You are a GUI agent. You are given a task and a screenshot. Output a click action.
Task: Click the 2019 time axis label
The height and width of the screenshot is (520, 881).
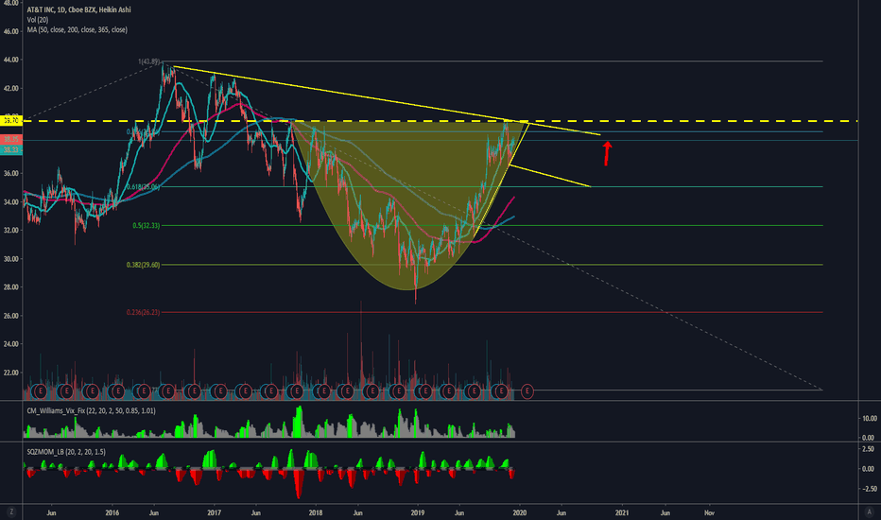418,512
